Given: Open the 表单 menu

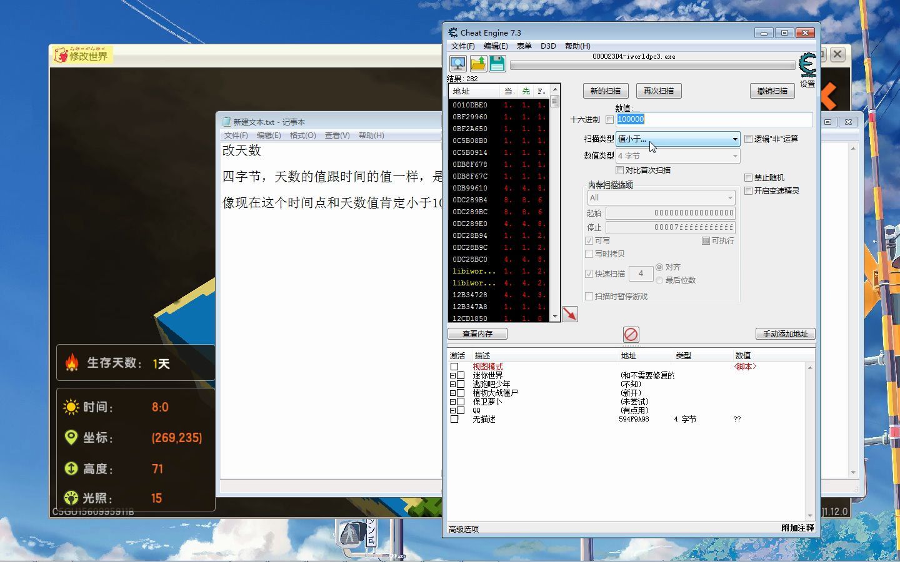Looking at the screenshot, I should click(x=524, y=46).
